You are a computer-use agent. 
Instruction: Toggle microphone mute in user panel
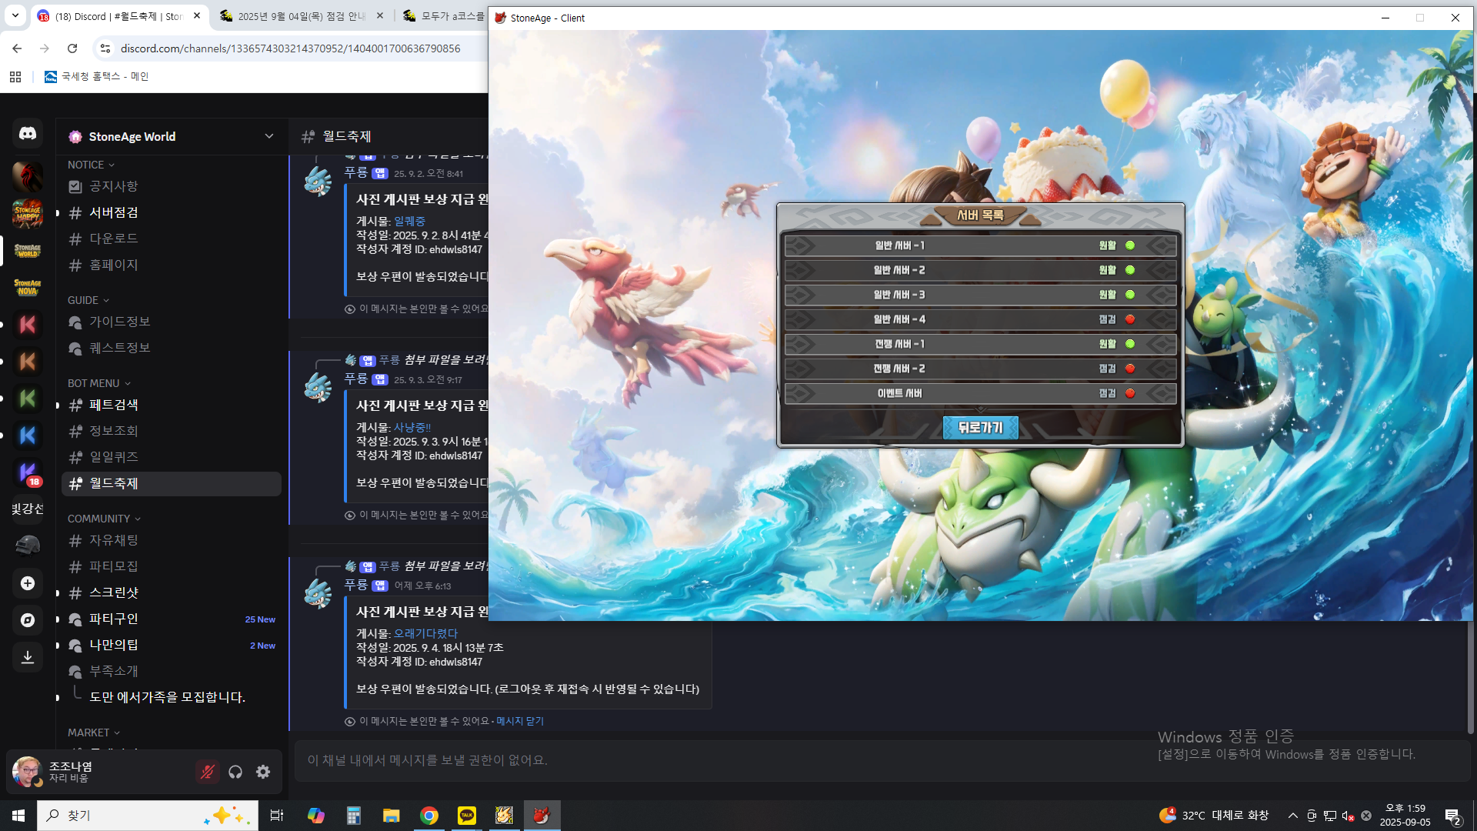point(207,772)
